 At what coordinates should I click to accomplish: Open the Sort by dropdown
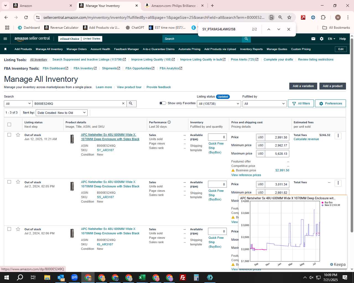tap(62, 113)
